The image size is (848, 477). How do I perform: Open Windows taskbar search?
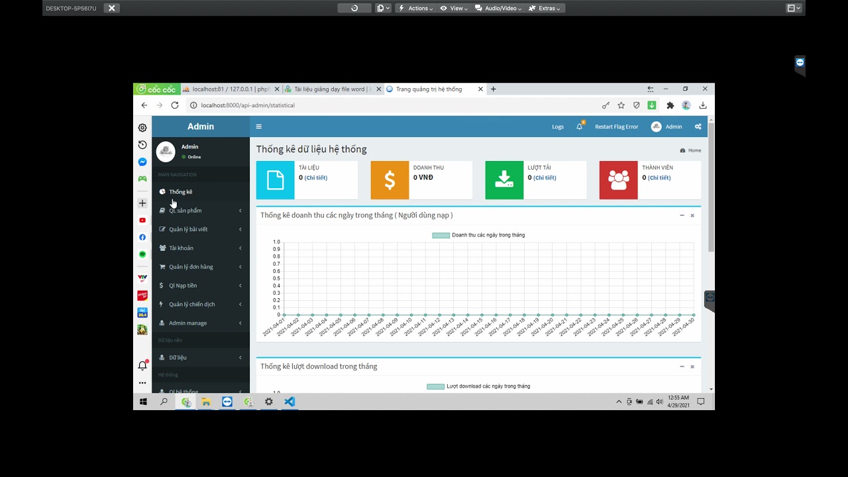tap(164, 401)
